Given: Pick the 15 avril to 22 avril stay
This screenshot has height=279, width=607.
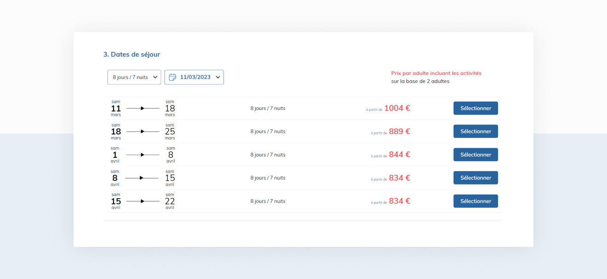Looking at the screenshot, I should point(475,201).
